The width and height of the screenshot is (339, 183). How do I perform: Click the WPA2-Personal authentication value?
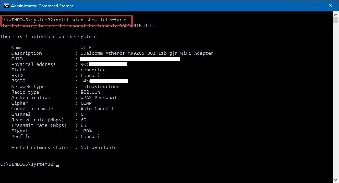[x=98, y=97]
